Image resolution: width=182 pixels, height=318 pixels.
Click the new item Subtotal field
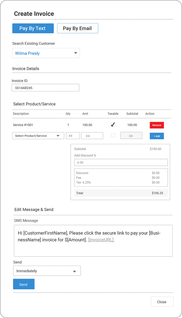point(131,136)
